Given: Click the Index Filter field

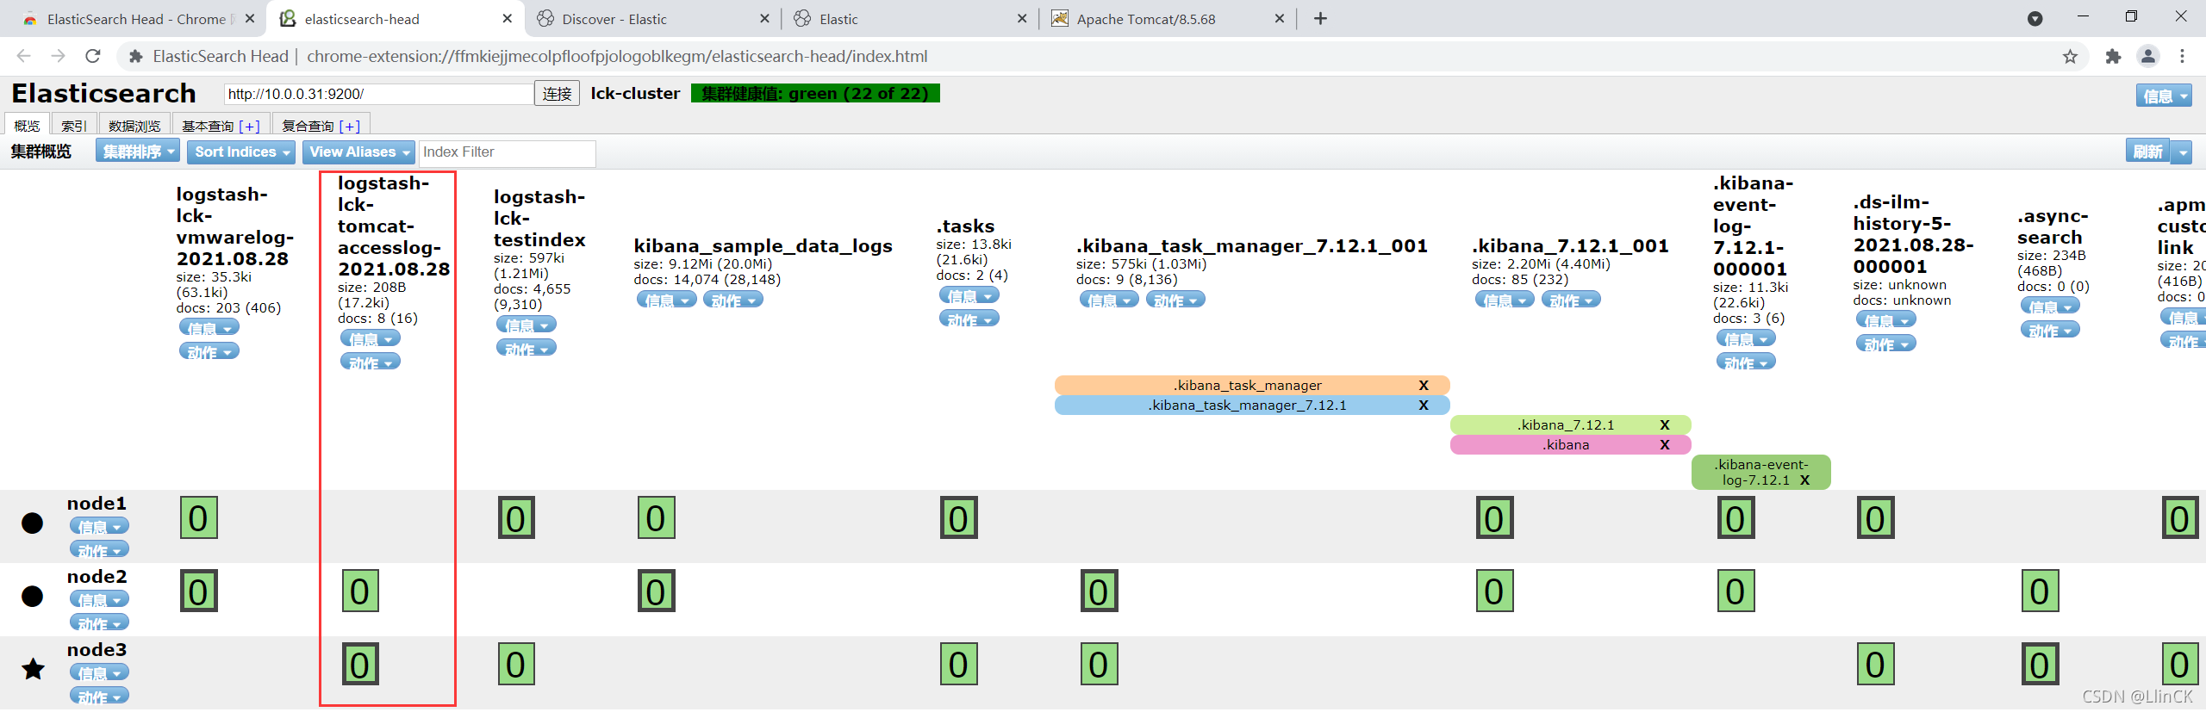Looking at the screenshot, I should [507, 152].
